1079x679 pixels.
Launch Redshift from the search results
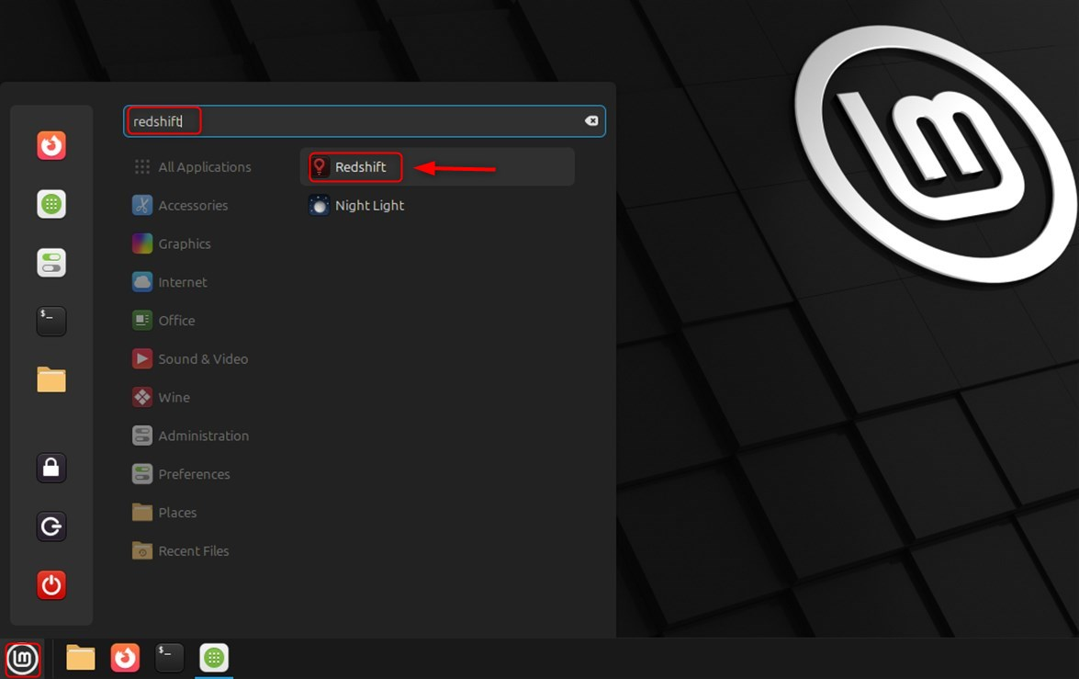pos(359,167)
